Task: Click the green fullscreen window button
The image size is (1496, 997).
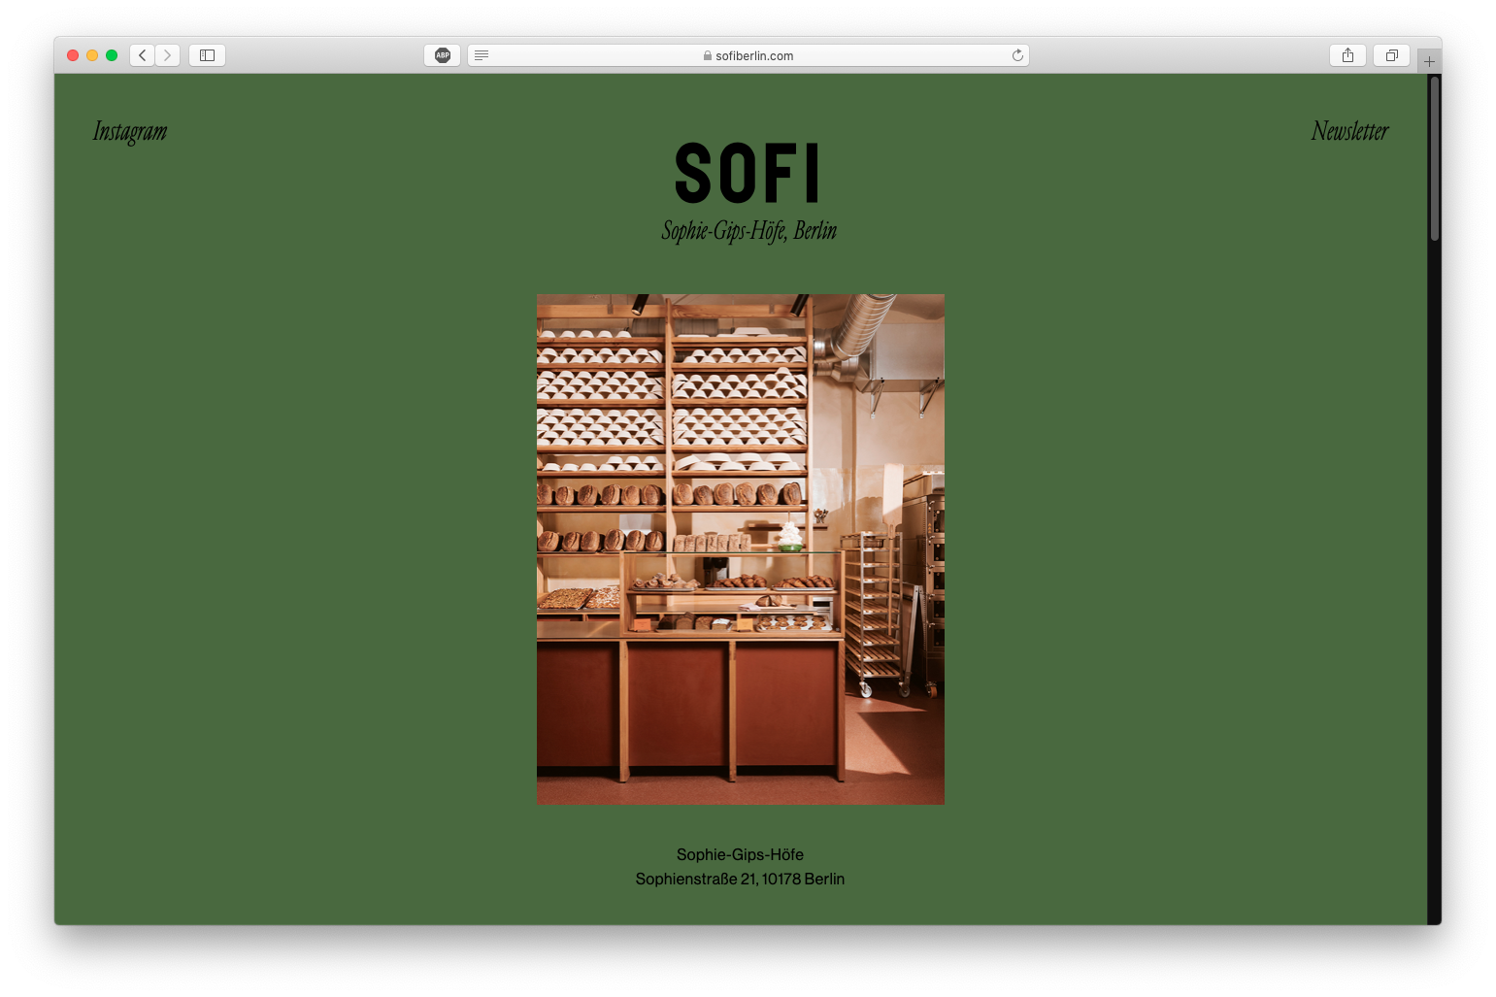Action: 112,55
